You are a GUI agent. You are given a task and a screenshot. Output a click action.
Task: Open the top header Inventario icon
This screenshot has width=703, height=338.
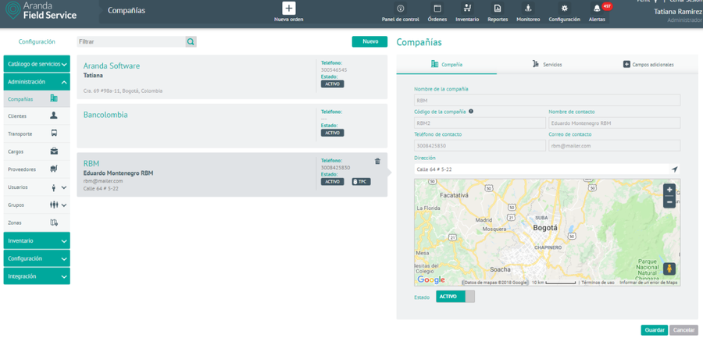click(x=467, y=9)
